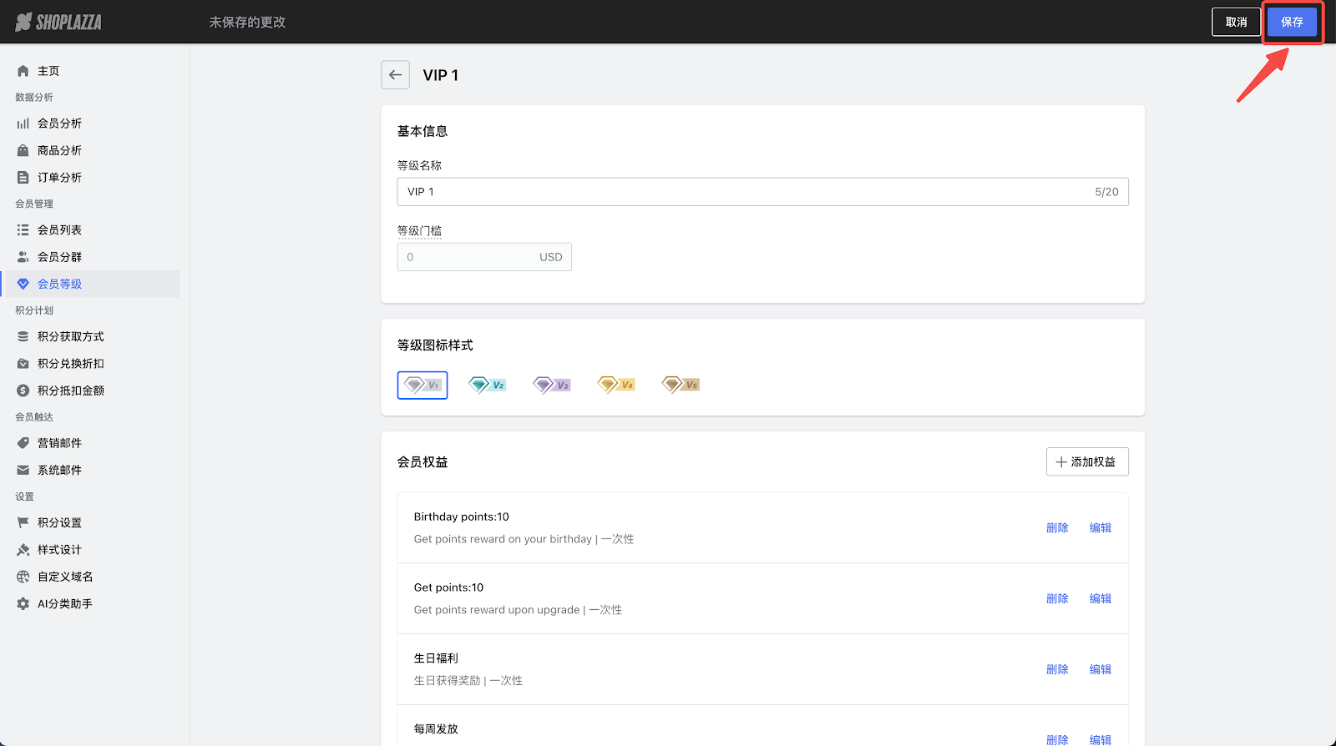The height and width of the screenshot is (746, 1336).
Task: Click the 积分获取方式 coins icon
Action: pos(23,336)
